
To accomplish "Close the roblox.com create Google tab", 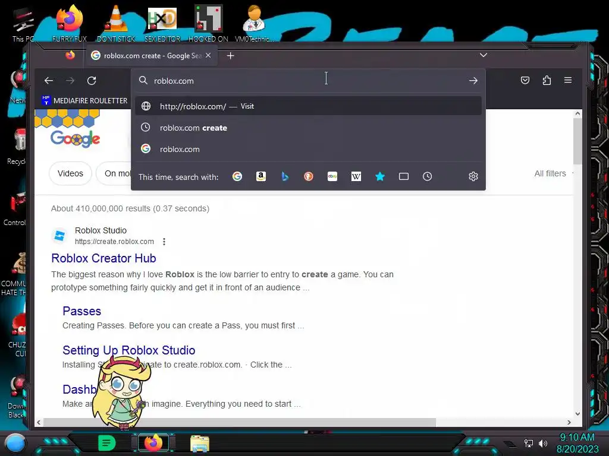I will pyautogui.click(x=209, y=55).
